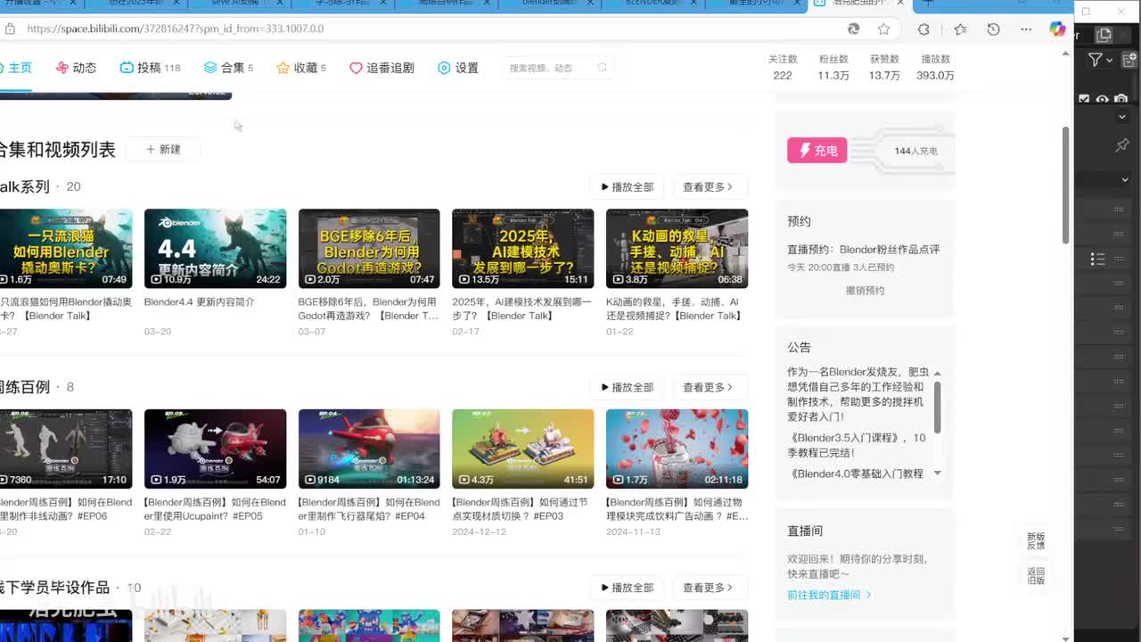1141x642 pixels.
Task: Open the 投稿 118 tab
Action: [150, 68]
